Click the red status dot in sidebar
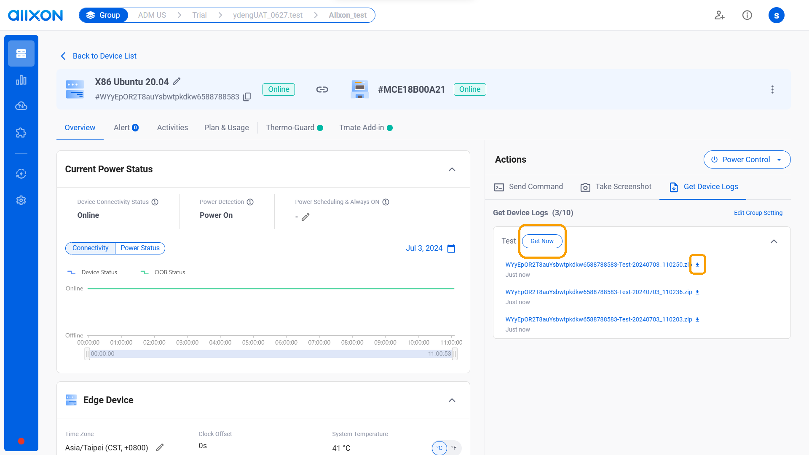 point(21,441)
